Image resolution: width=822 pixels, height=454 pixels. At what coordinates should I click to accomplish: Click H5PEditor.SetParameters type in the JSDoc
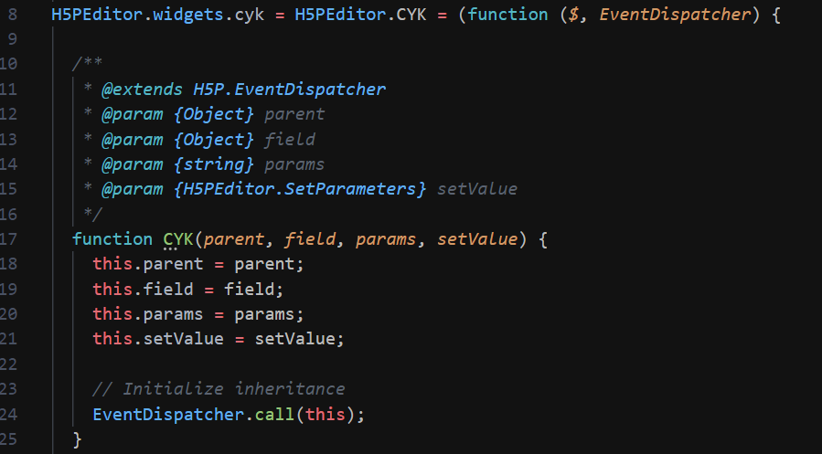[x=299, y=189]
